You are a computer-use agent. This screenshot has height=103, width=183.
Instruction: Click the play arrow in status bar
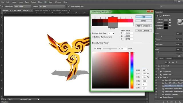(x=39, y=99)
